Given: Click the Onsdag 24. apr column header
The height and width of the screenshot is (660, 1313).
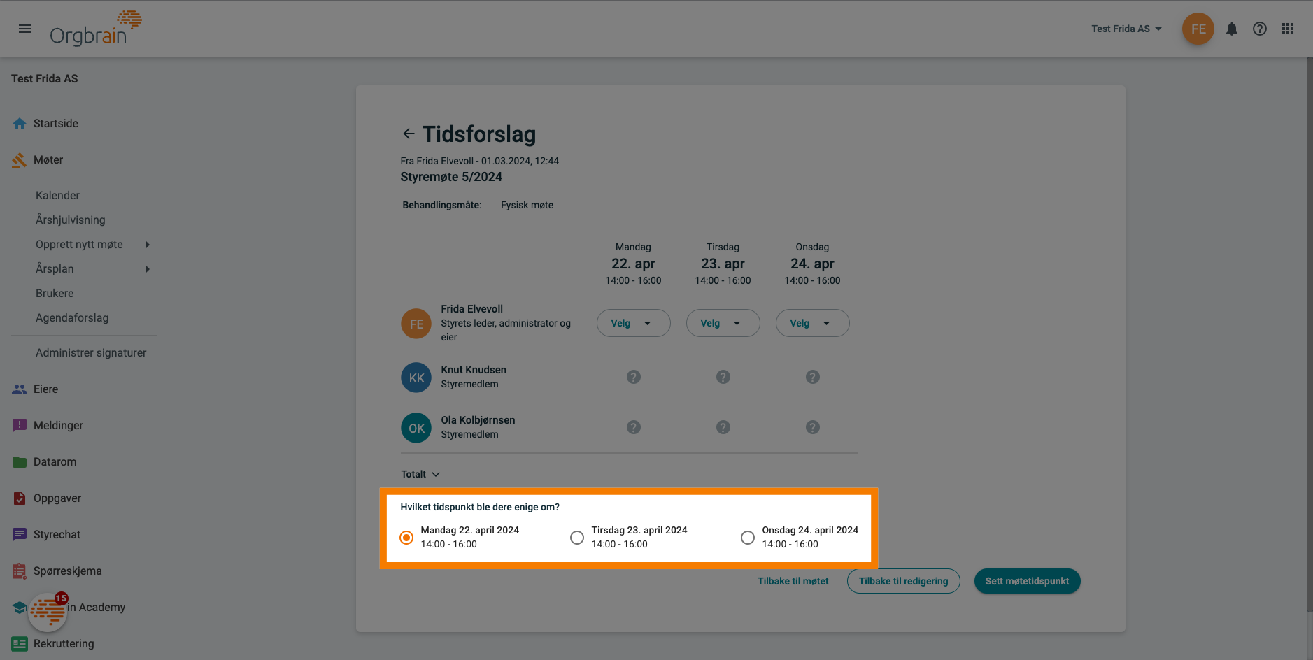Looking at the screenshot, I should pyautogui.click(x=813, y=264).
